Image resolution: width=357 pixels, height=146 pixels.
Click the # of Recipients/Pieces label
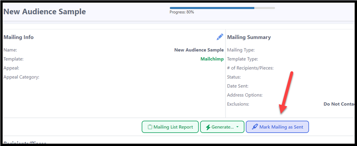pos(250,68)
